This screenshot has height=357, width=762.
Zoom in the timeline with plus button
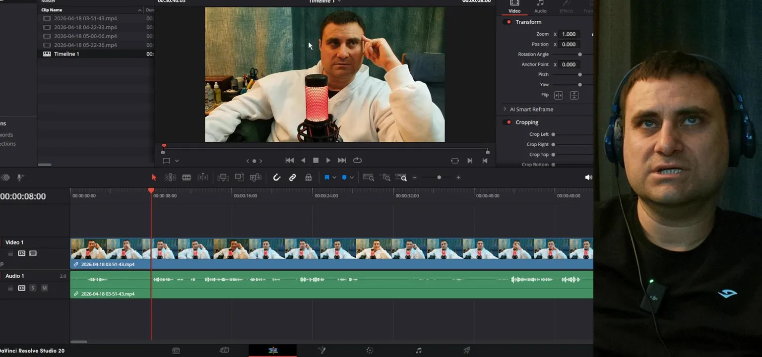[x=458, y=178]
